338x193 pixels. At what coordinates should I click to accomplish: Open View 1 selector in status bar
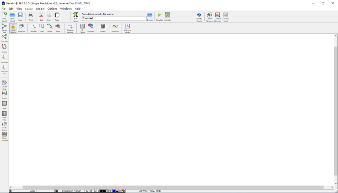pyautogui.click(x=33, y=191)
